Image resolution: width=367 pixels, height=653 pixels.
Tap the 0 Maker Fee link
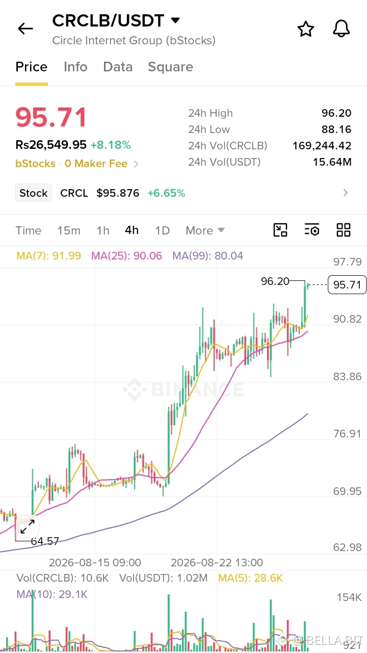(96, 164)
